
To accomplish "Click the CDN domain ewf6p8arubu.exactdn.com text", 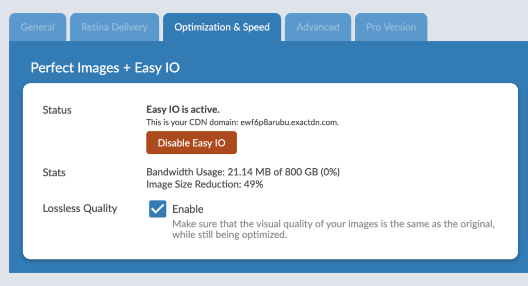I will click(x=289, y=122).
